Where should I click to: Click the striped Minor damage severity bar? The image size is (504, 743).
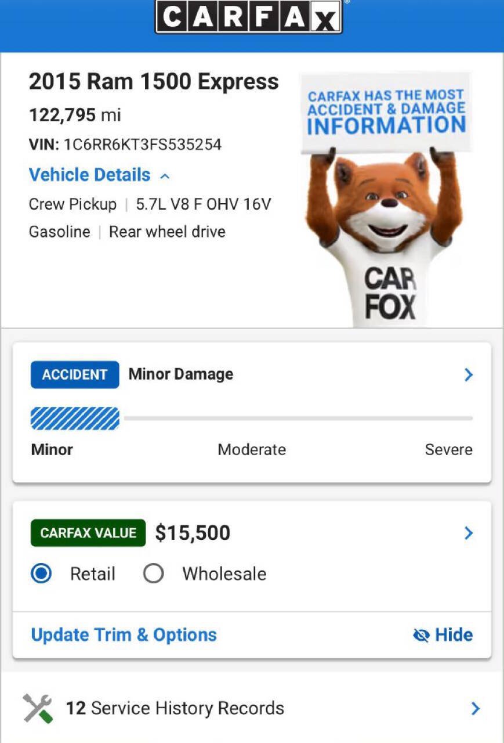pyautogui.click(x=75, y=419)
